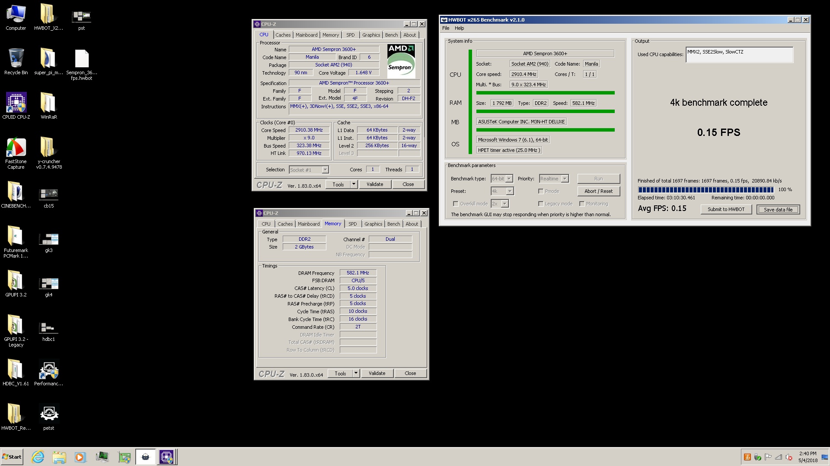Open Windows Explorer taskbar icon
Screen dimensions: 830x466
coord(59,457)
